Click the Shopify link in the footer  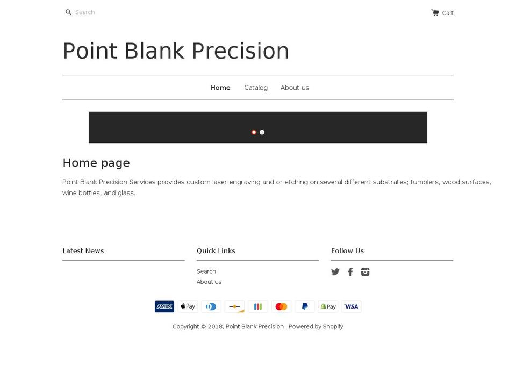click(332, 326)
